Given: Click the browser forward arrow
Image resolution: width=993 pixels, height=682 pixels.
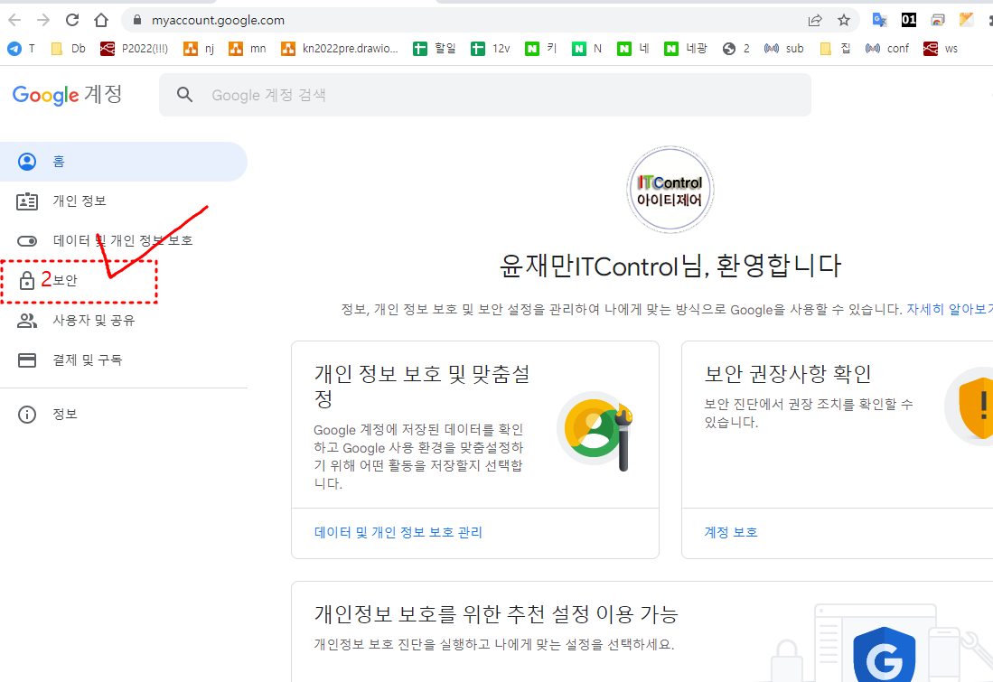Looking at the screenshot, I should click(x=43, y=20).
